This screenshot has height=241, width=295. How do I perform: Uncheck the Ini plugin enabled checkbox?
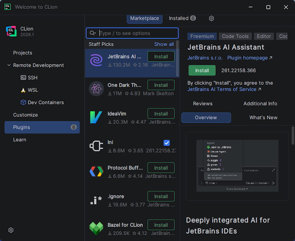click(167, 143)
